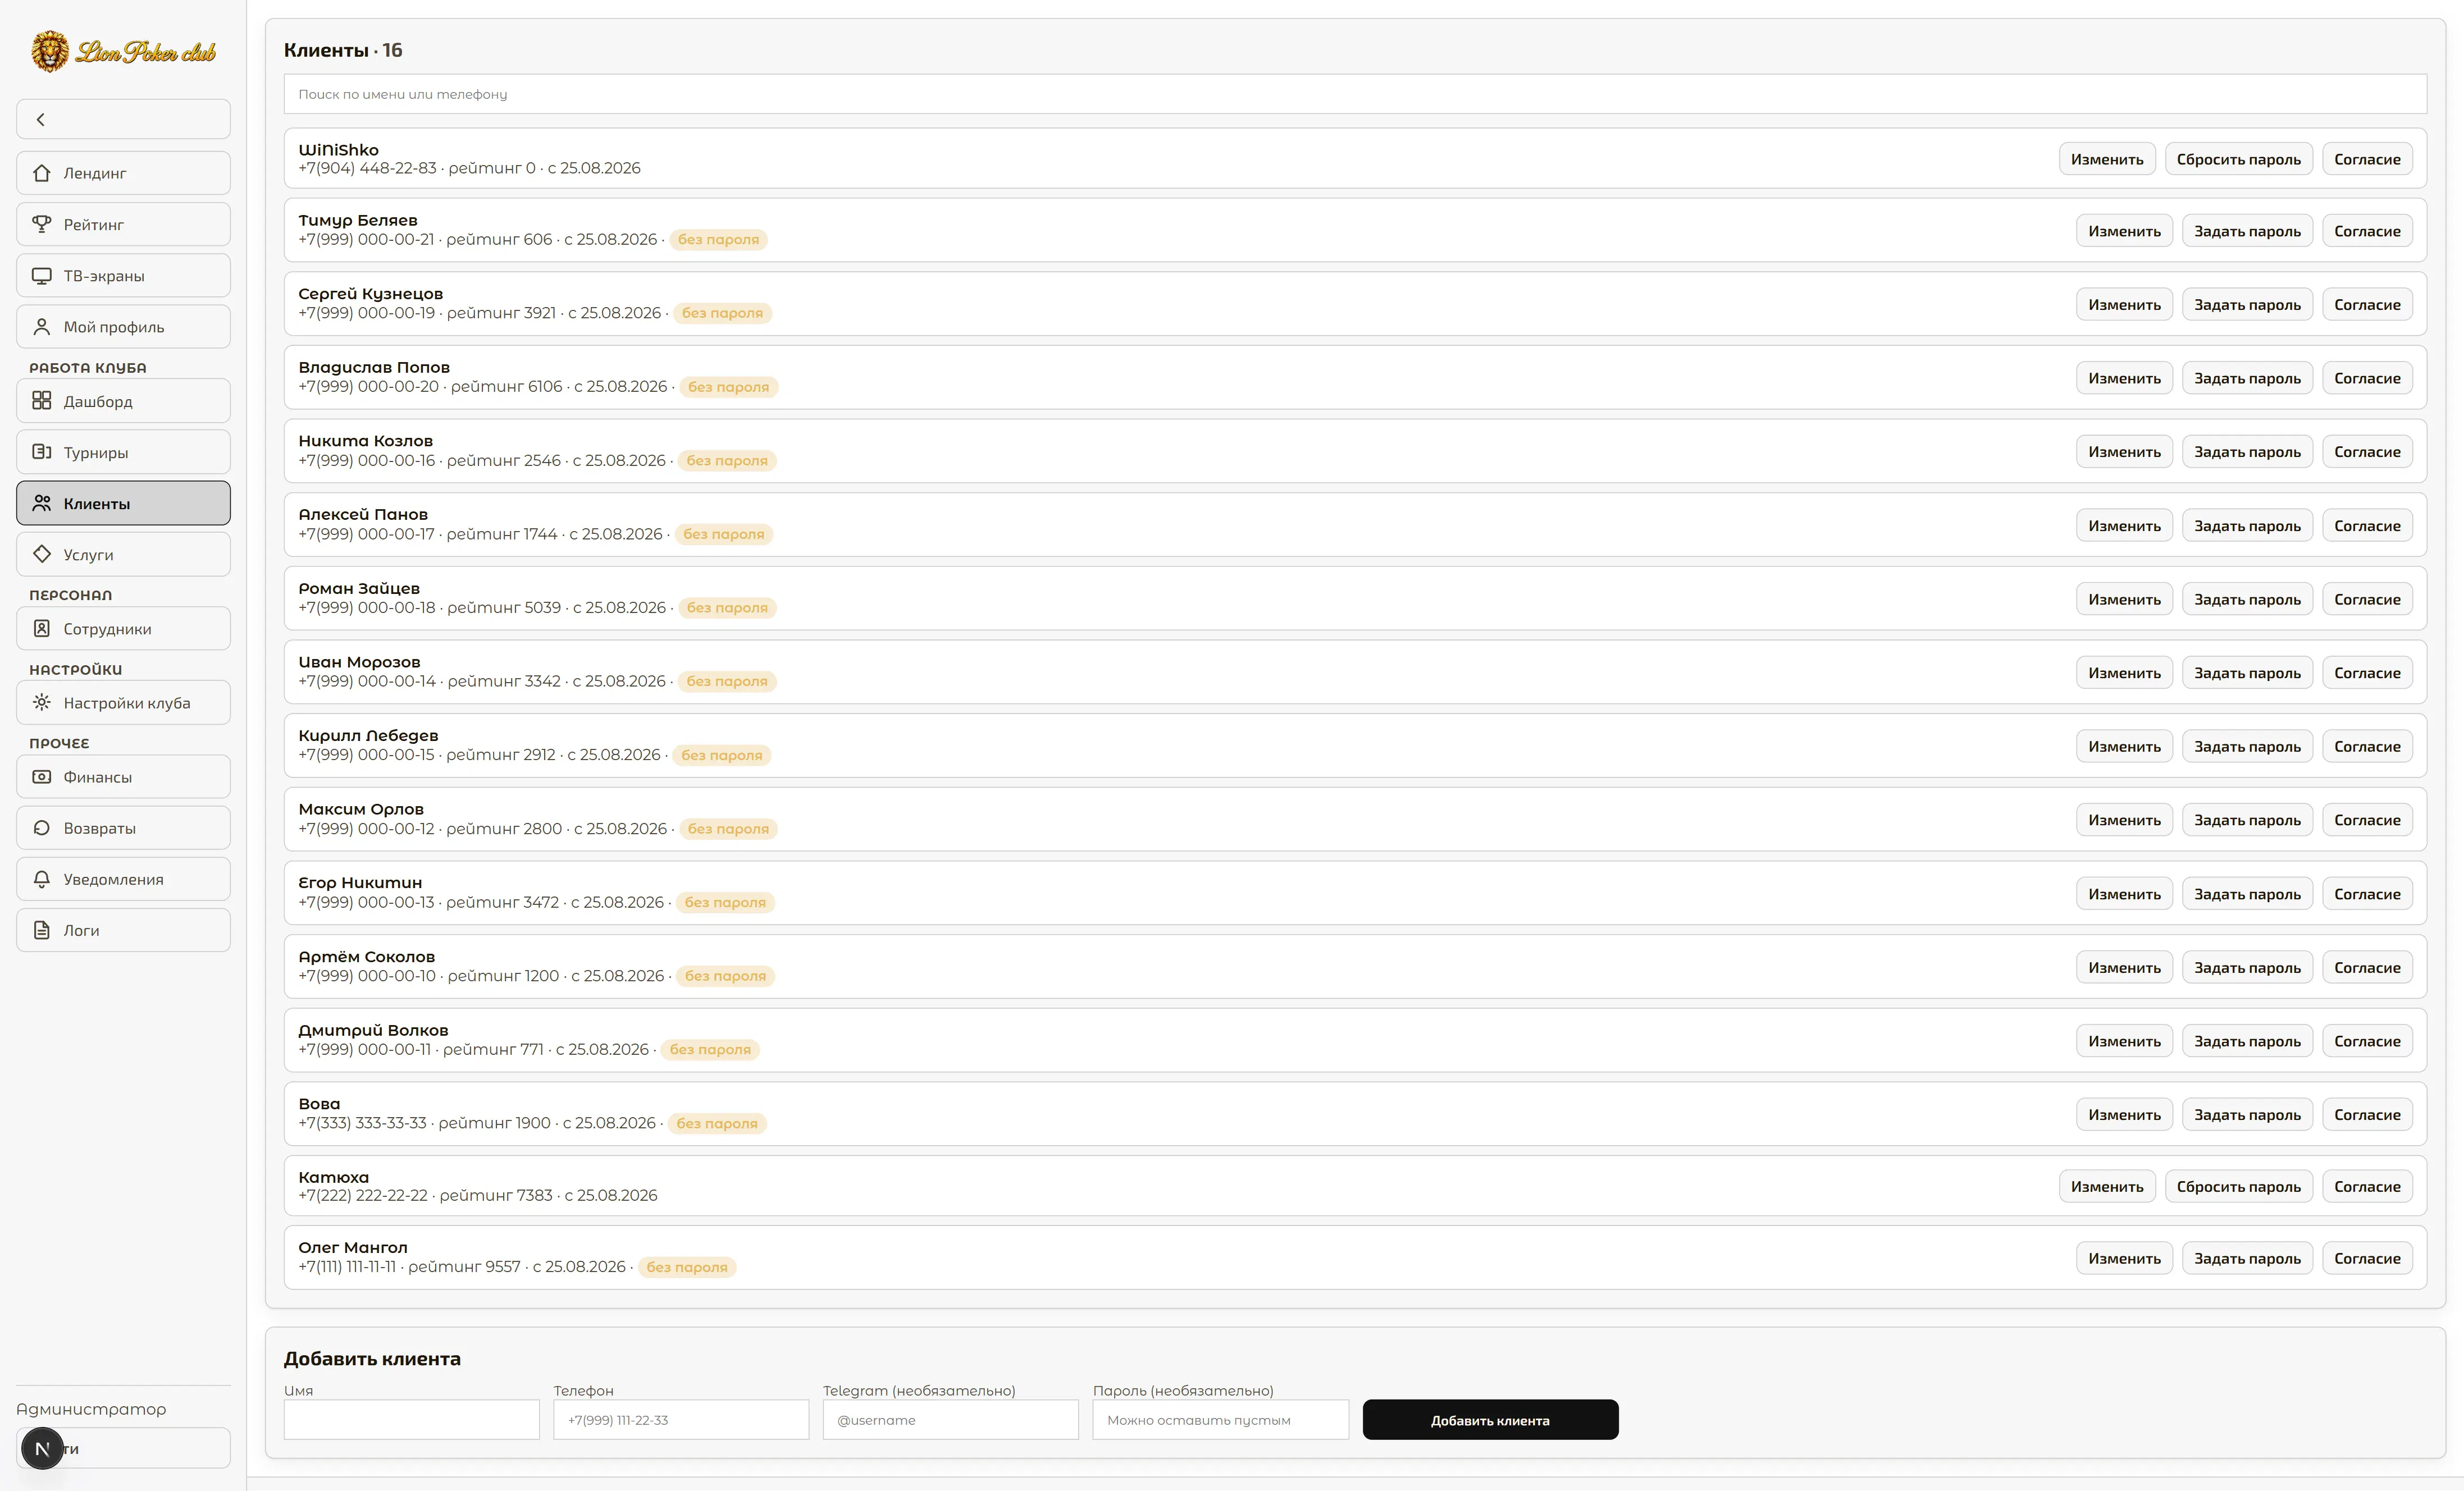Click the Клиенты · 16 heading

[343, 50]
